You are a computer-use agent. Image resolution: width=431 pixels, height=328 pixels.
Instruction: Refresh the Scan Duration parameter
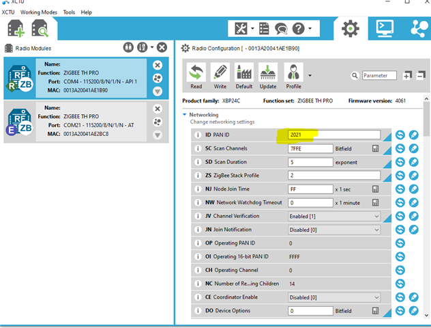400,162
